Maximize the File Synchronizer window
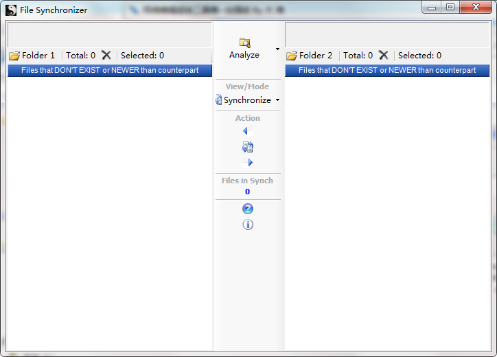 point(450,8)
